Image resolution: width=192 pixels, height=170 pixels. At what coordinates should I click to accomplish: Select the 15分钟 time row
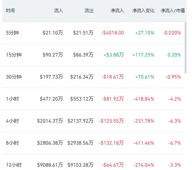coord(93,55)
